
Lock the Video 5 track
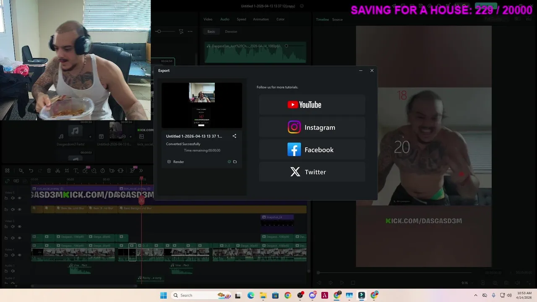6,198
